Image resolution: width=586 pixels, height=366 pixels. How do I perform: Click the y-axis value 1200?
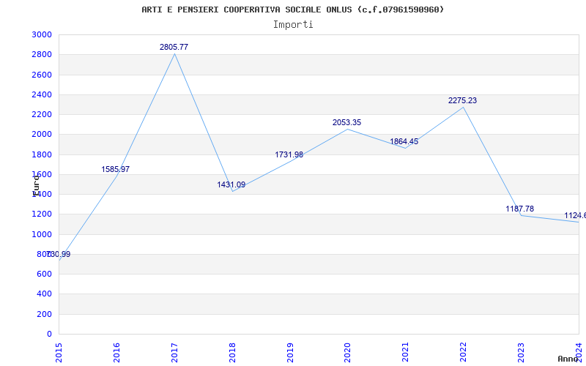pos(42,214)
